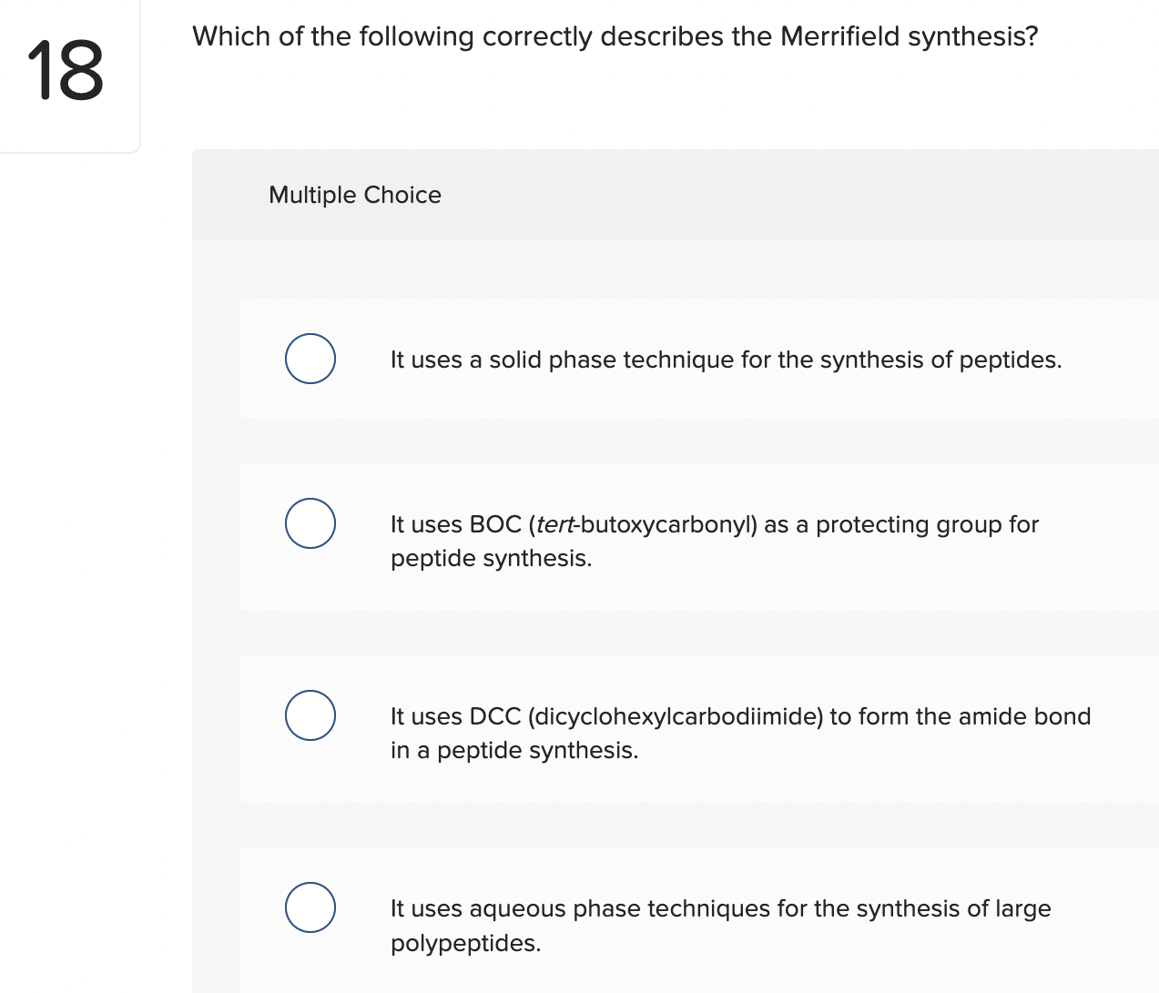
Task: Click the radio circle beside the first answer
Action: point(310,359)
